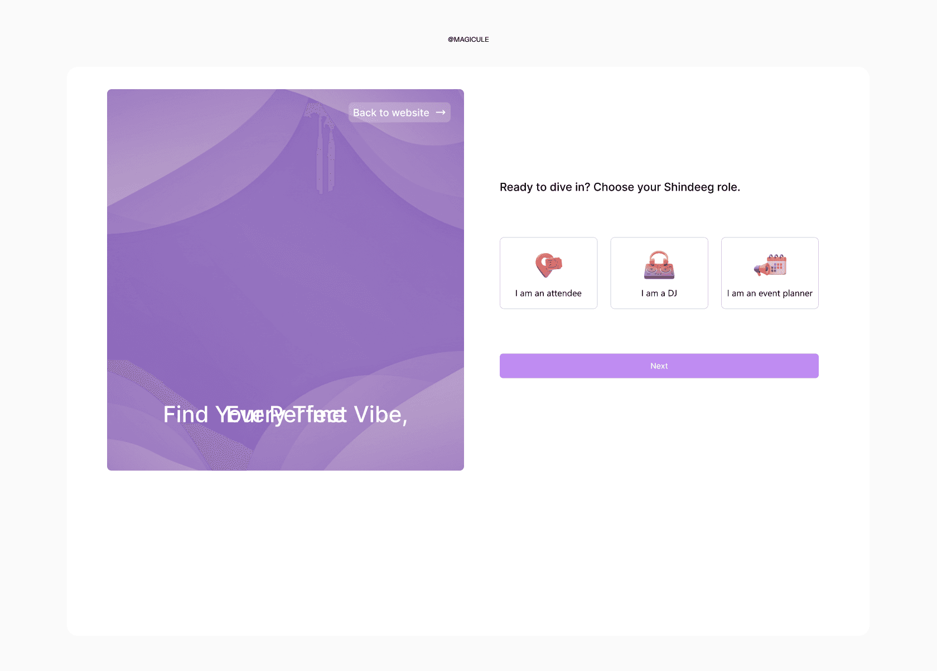The width and height of the screenshot is (937, 671).
Task: Go back via the Back to website button
Action: 399,113
